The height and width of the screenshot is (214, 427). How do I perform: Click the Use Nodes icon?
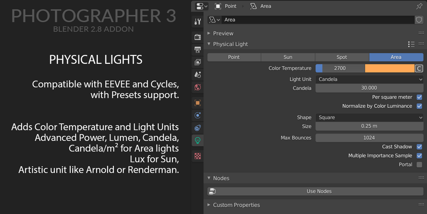click(212, 191)
